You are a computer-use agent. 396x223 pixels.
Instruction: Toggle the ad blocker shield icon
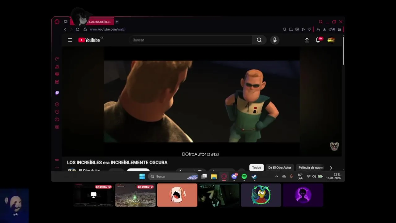tap(297, 29)
